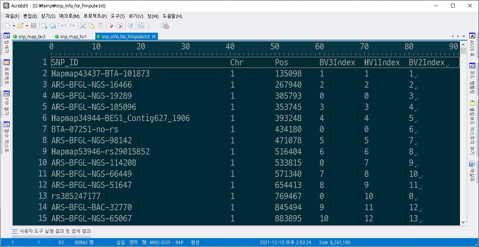Viewport: 479px width, 247px height.
Task: Switch to the snp_map_bv3 tab
Action: 29,36
